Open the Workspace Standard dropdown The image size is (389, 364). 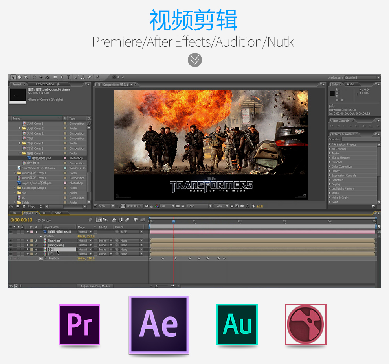[362, 78]
